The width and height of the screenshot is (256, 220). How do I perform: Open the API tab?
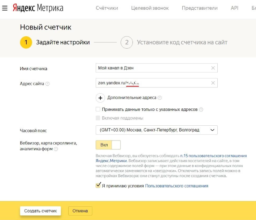pos(234,8)
